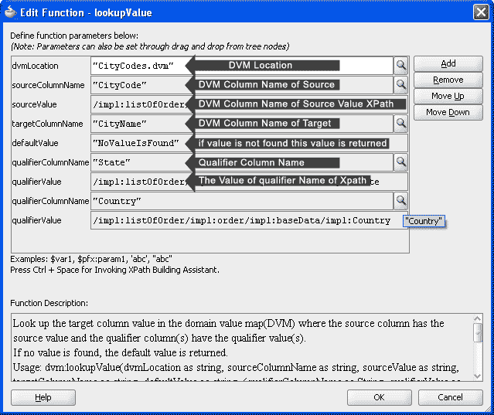494x415 pixels.
Task: Click the sourceColumnName input "CityCode"
Action: click(242, 85)
